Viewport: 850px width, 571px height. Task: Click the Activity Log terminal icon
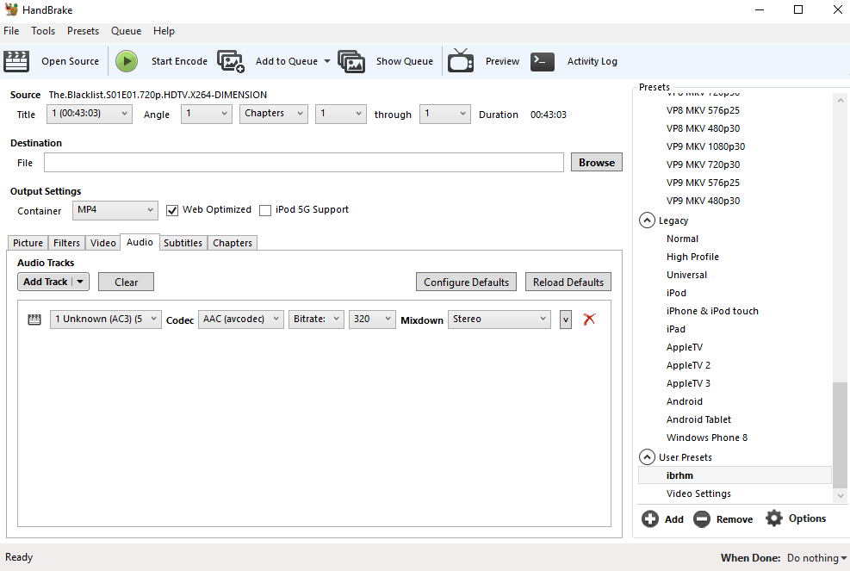(x=542, y=61)
